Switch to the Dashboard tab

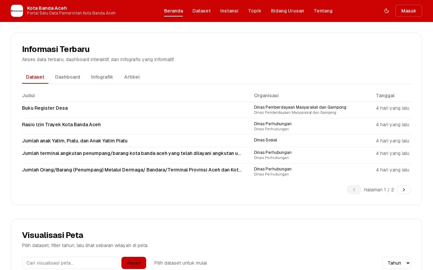(68, 77)
